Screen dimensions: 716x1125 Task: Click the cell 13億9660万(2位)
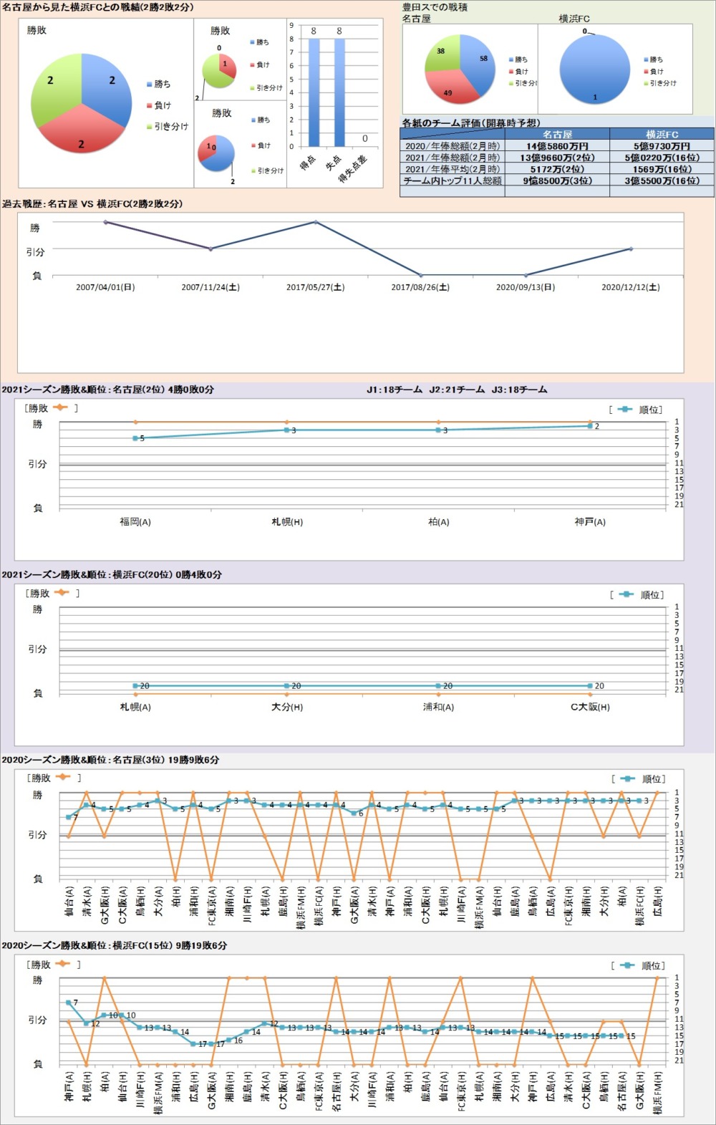click(557, 158)
